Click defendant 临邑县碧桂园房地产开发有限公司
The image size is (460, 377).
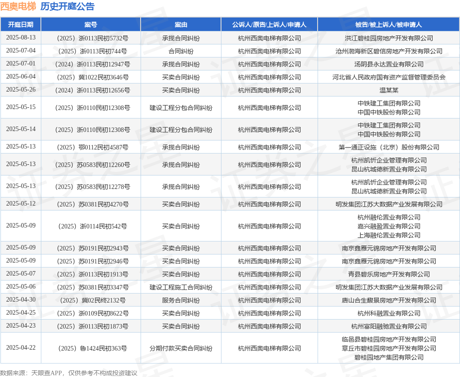[x=389, y=339]
